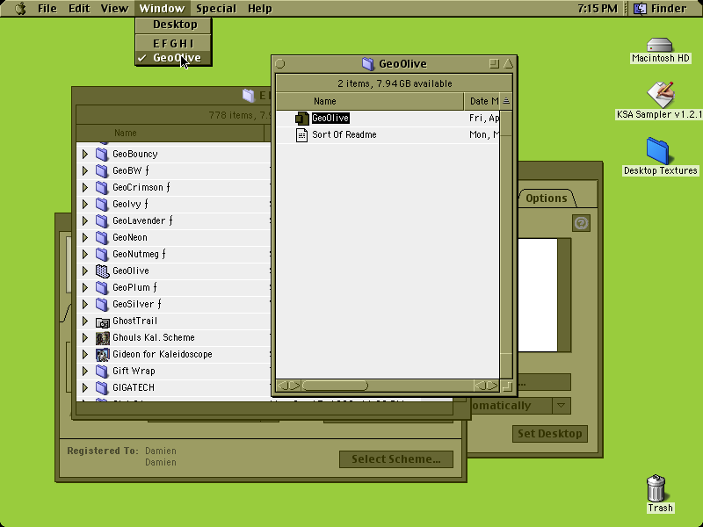
Task: Open the Edit menu
Action: pos(79,8)
